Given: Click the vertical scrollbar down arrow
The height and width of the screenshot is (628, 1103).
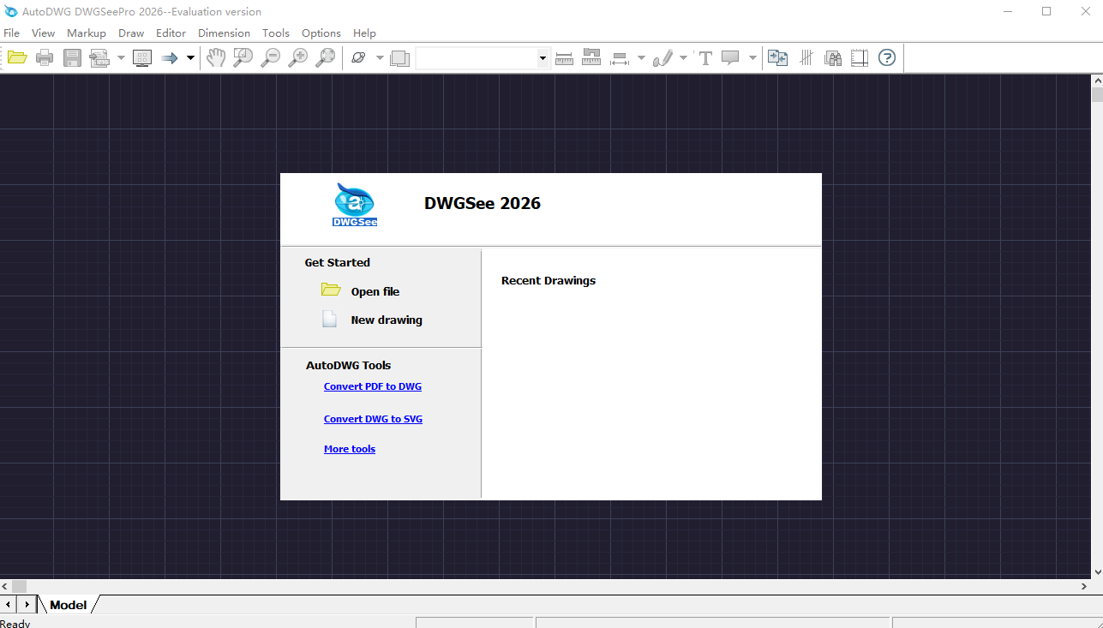Looking at the screenshot, I should 1096,571.
